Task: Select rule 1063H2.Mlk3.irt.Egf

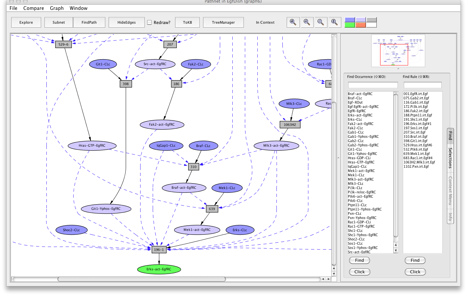Action: 419,162
